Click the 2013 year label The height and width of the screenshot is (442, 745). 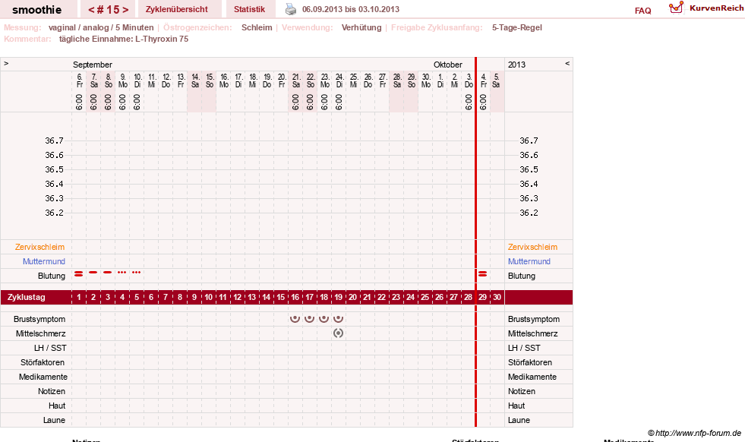[x=517, y=65]
